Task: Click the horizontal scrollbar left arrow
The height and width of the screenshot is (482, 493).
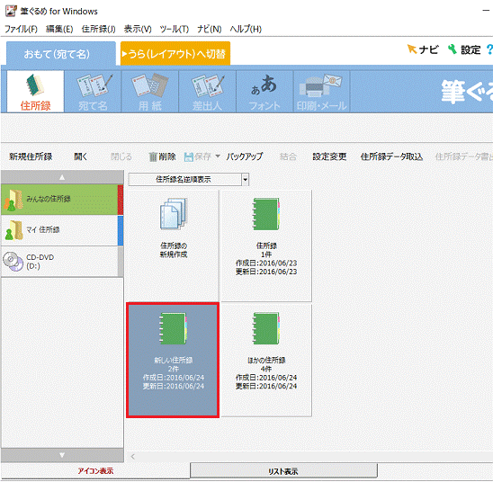Action: coord(132,457)
